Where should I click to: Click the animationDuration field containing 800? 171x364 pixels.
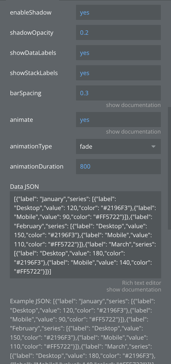118,167
